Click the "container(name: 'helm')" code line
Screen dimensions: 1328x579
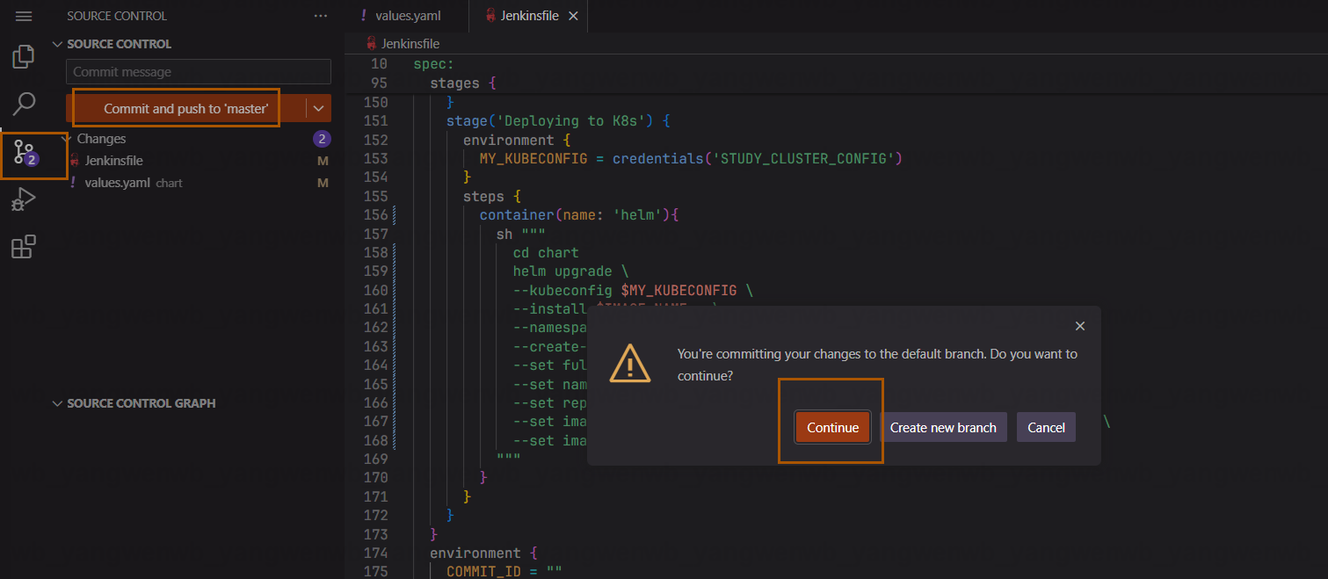coord(580,214)
